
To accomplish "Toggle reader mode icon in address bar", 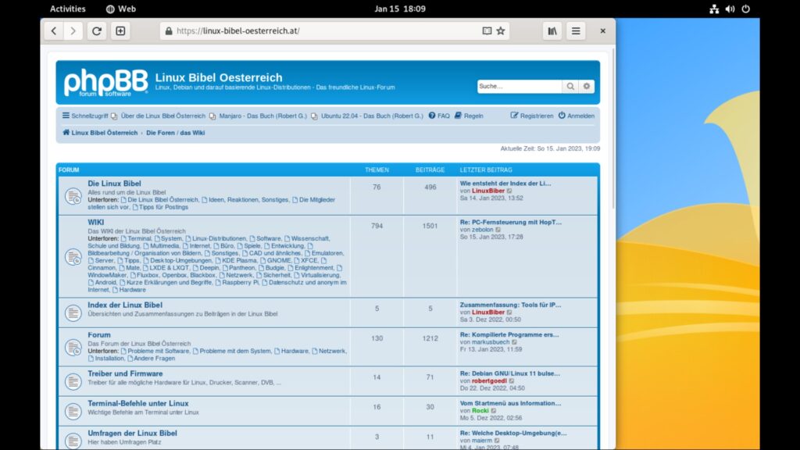I will point(487,31).
